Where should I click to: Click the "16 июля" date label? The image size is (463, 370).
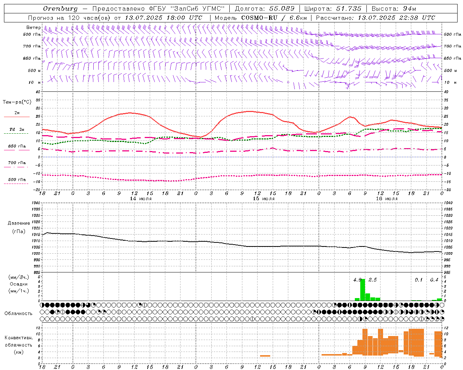tap(387, 199)
